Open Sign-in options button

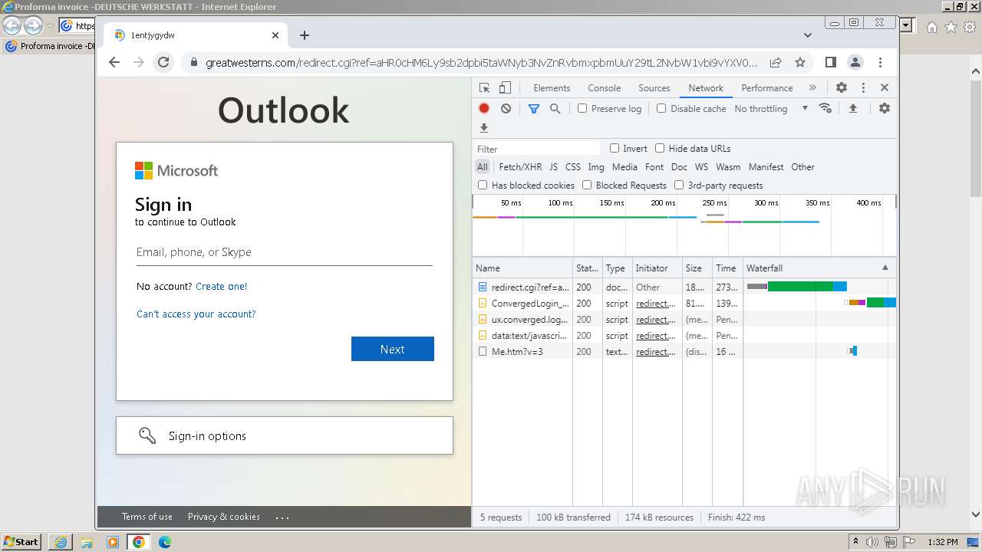(x=285, y=435)
